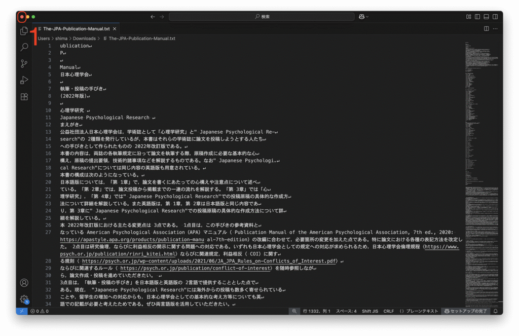Open the Manage gear menu

pos(24,299)
